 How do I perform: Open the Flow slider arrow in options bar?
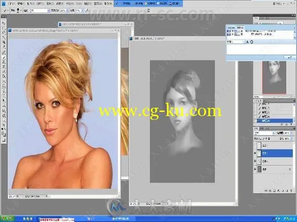pyautogui.click(x=82, y=11)
